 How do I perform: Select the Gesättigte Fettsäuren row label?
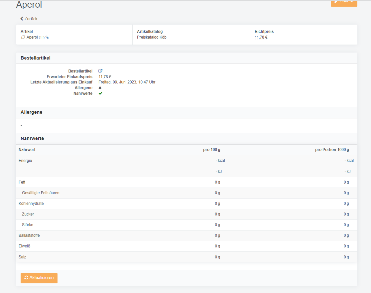(x=41, y=193)
